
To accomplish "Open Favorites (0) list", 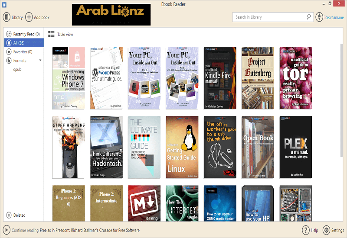I will click(23, 52).
